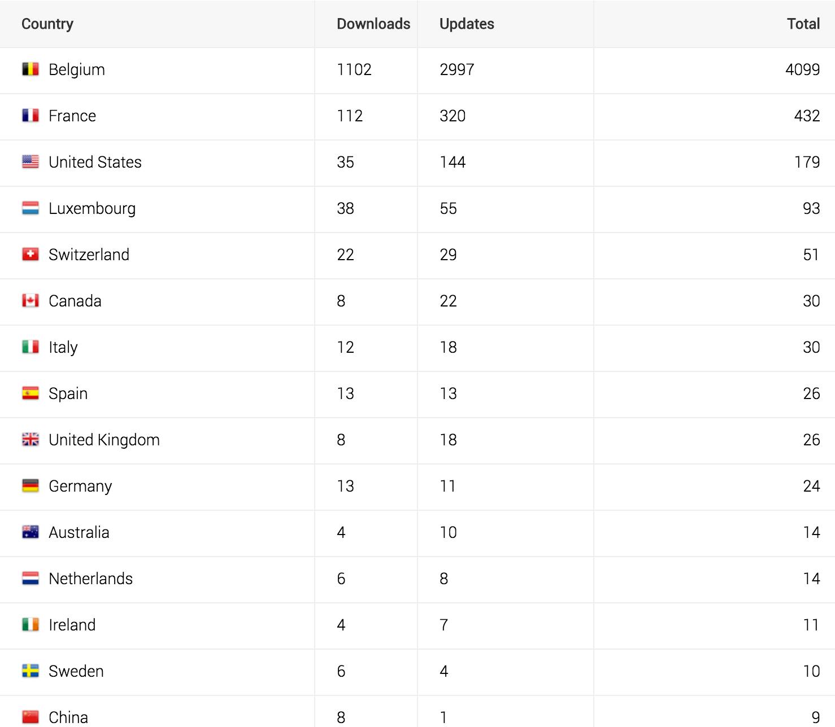Click the Luxembourg flag icon

pyautogui.click(x=31, y=208)
